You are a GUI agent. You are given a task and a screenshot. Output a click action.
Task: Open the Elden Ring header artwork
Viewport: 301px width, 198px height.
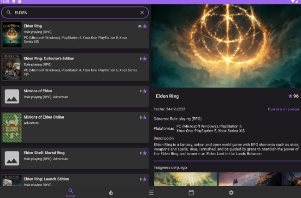(x=226, y=46)
